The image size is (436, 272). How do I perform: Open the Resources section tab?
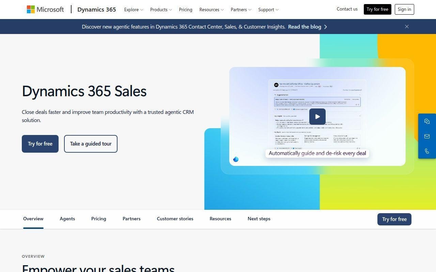[220, 219]
